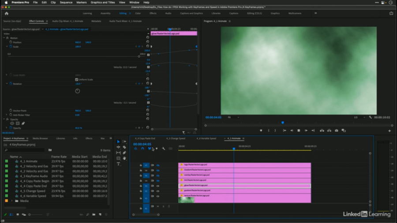Choose the Ripple Edit tool

tap(118, 147)
